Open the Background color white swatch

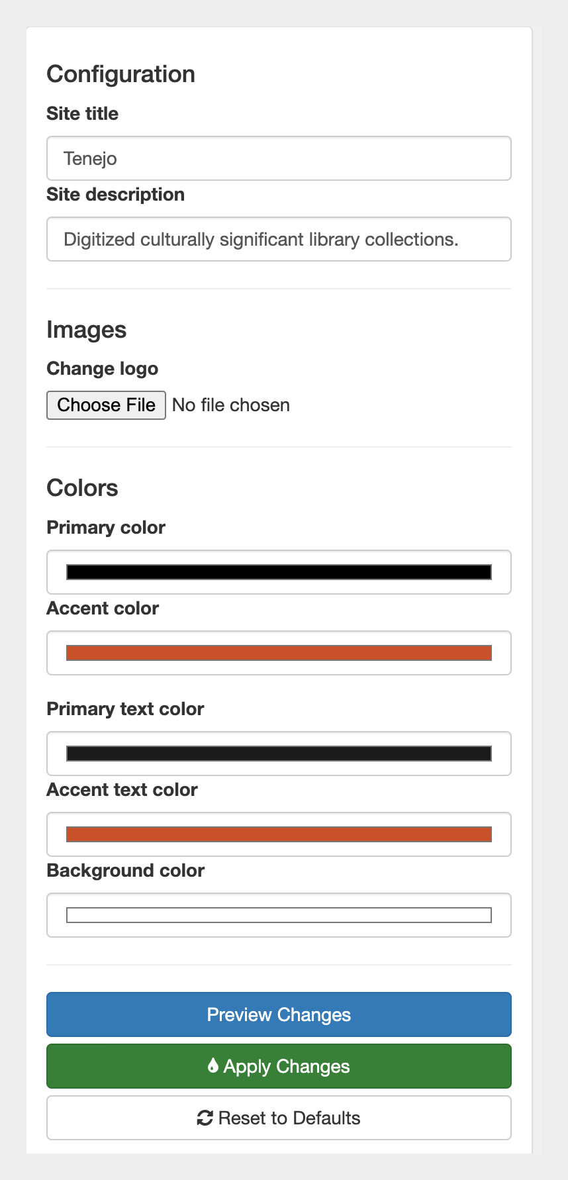[x=279, y=915]
